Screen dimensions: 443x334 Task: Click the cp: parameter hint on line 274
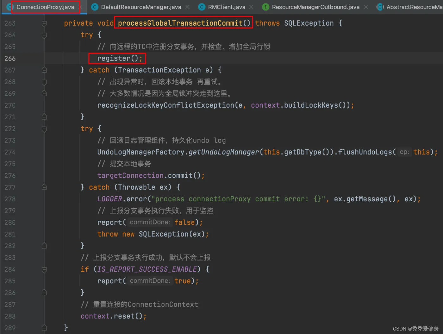coord(404,152)
